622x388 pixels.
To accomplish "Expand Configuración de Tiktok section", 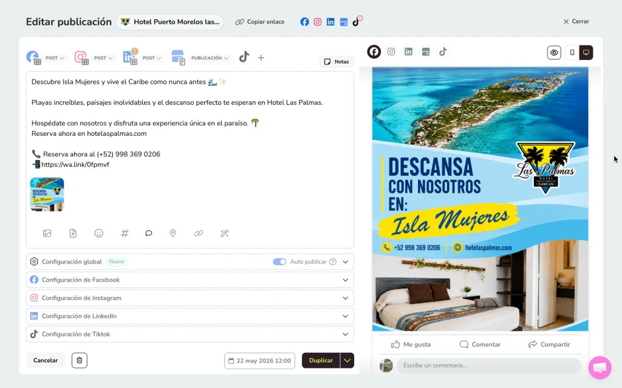I will click(190, 334).
